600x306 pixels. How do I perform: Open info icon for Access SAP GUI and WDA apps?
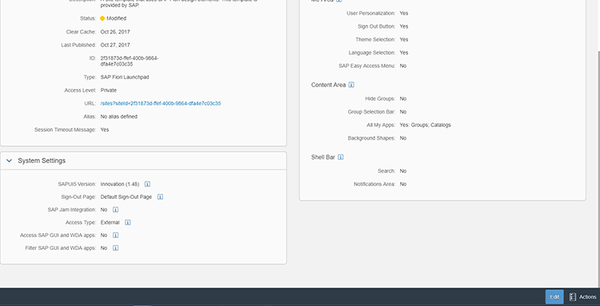tap(115, 236)
